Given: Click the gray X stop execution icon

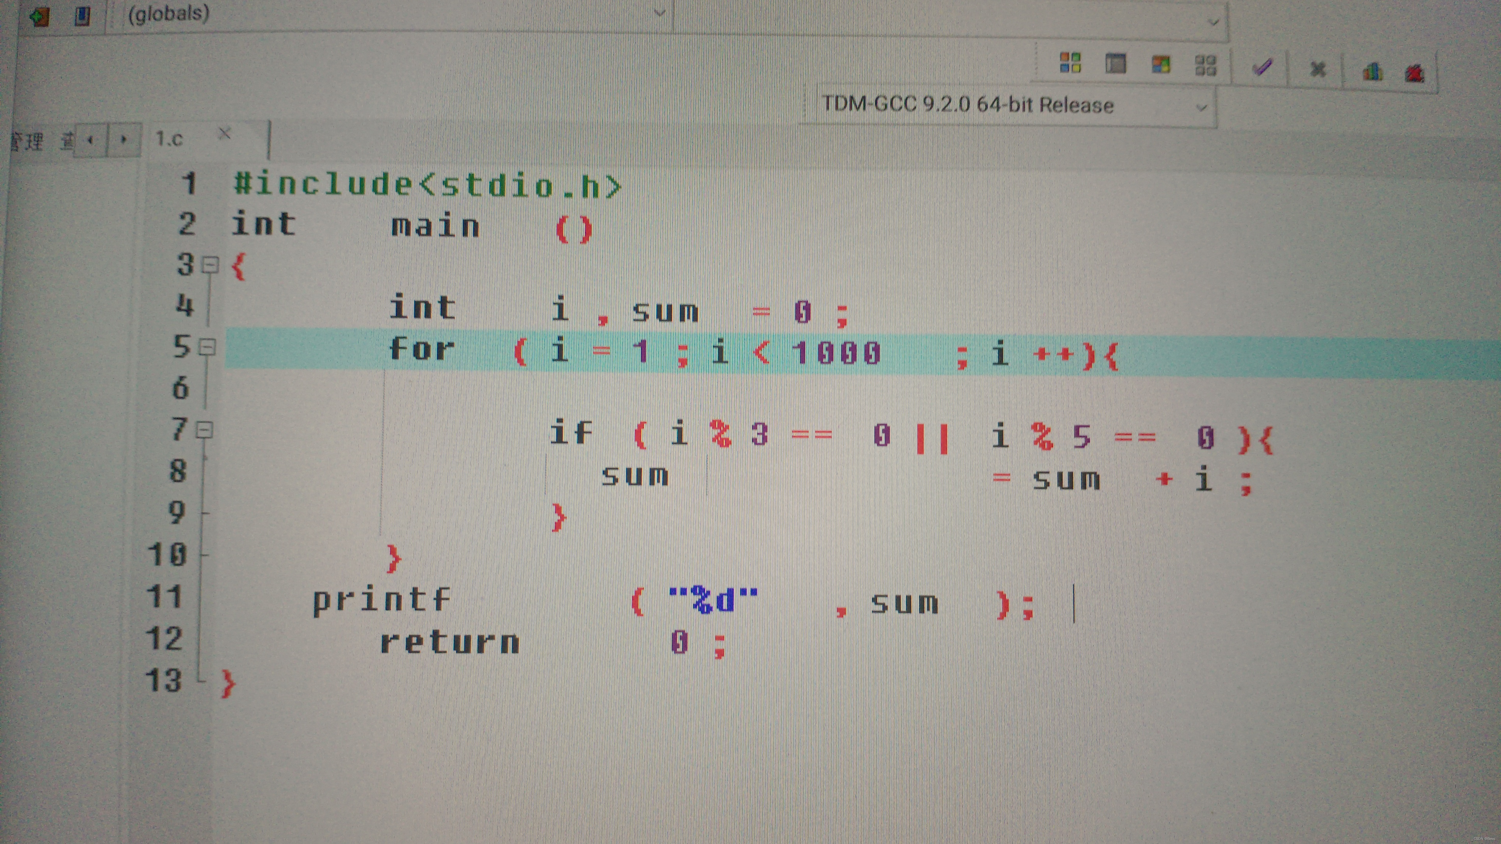Looking at the screenshot, I should coord(1317,70).
